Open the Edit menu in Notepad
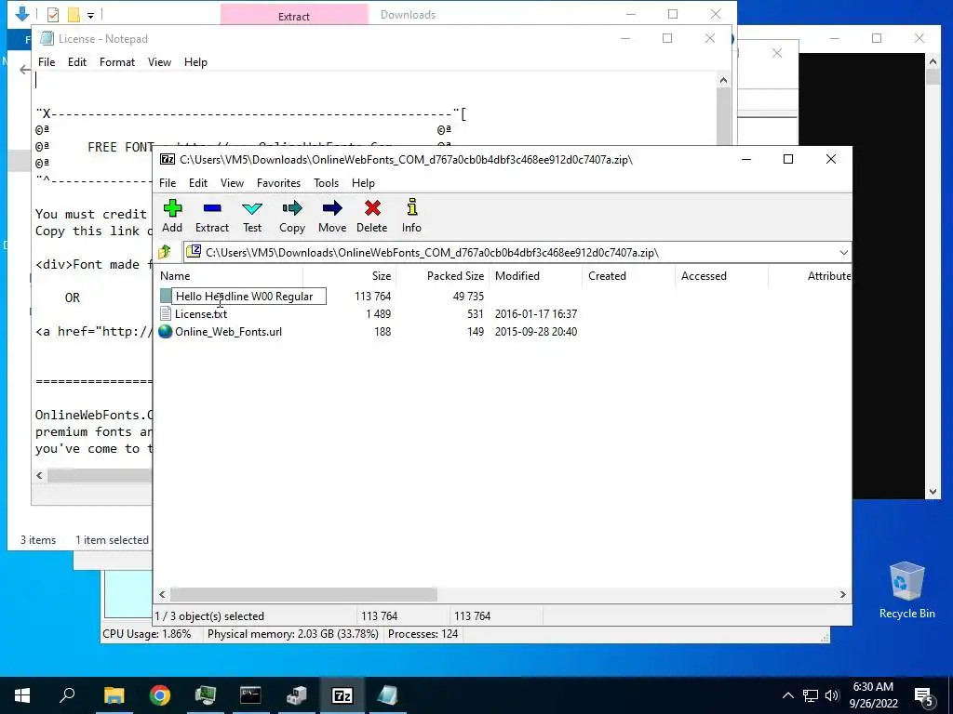This screenshot has width=953, height=714. (x=76, y=62)
